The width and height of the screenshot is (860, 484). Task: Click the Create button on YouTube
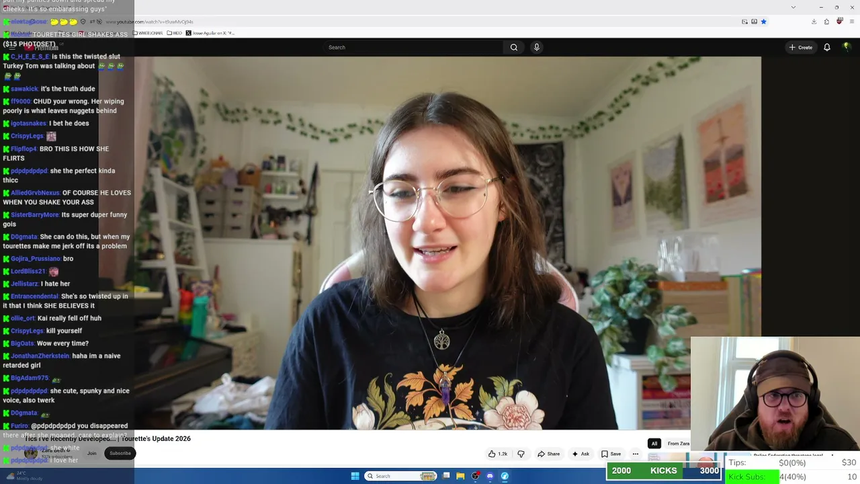[801, 47]
